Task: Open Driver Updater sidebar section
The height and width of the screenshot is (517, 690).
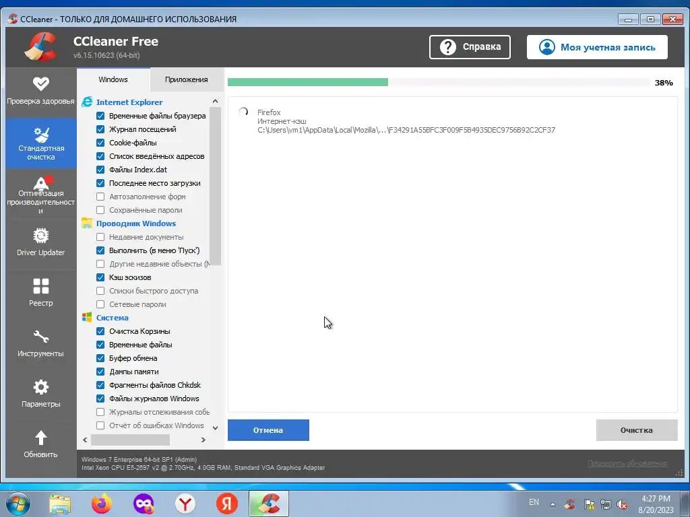Action: click(41, 242)
